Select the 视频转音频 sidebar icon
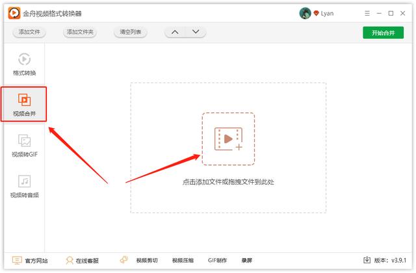The image size is (416, 273). click(x=25, y=181)
